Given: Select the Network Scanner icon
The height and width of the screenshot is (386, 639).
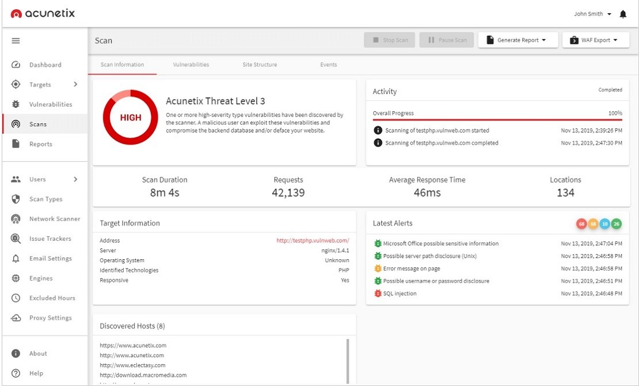Looking at the screenshot, I should pyautogui.click(x=16, y=219).
